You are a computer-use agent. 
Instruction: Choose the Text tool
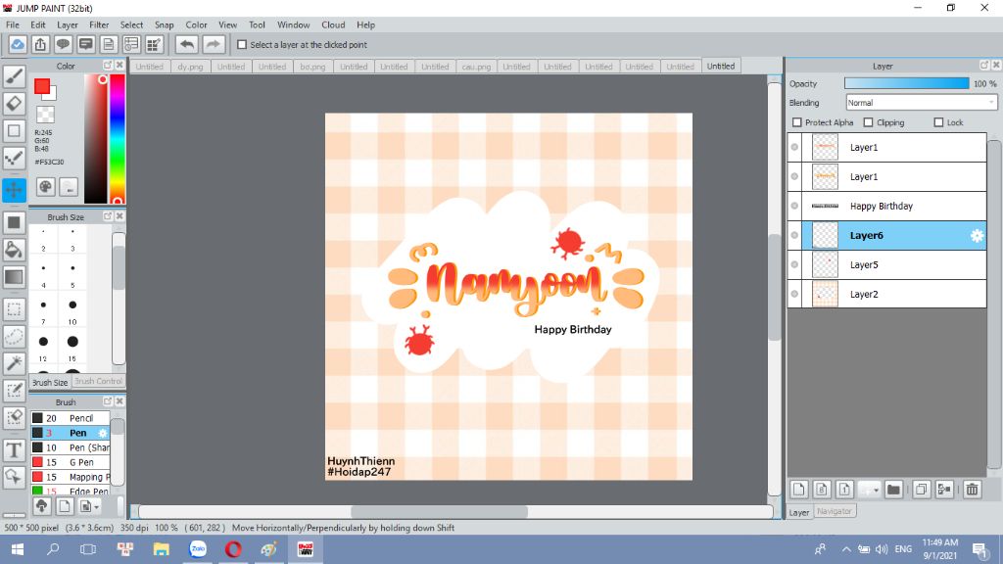[x=14, y=450]
